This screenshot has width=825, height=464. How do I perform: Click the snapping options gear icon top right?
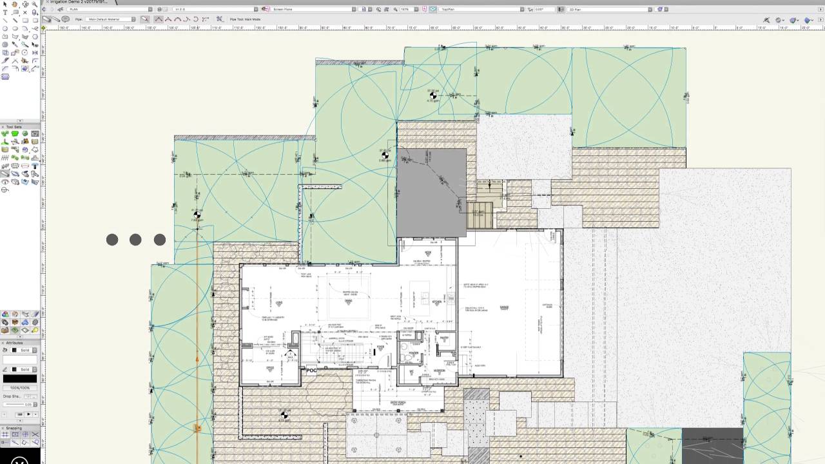point(779,20)
